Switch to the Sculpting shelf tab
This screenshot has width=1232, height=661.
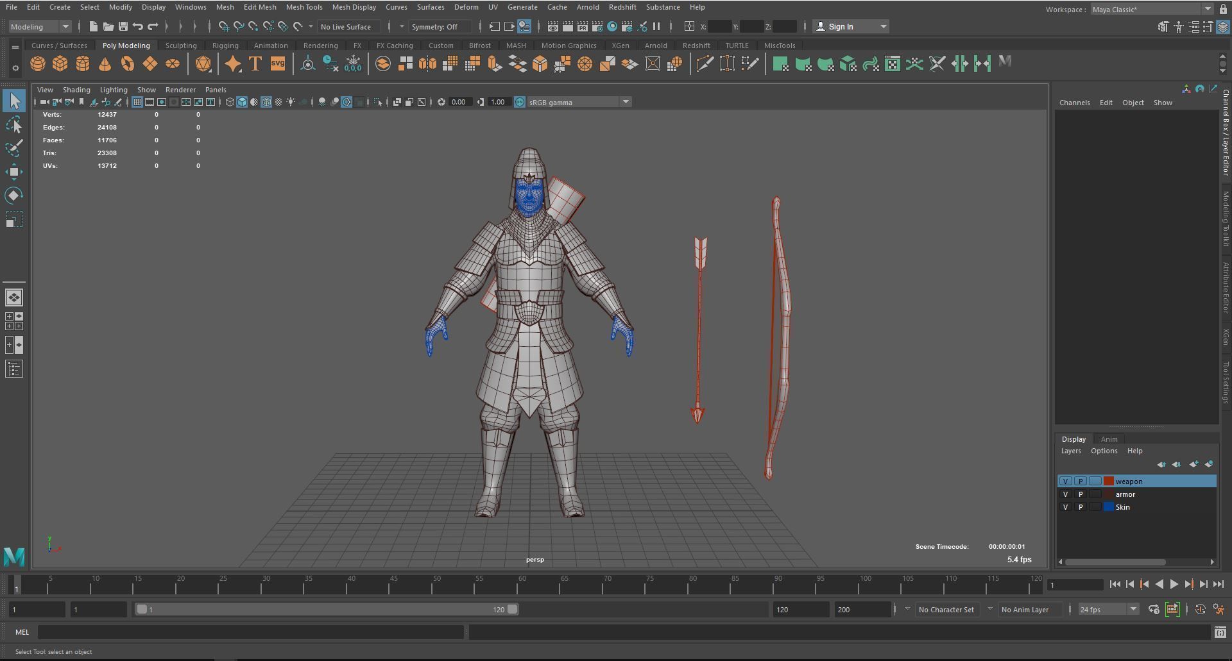click(x=181, y=46)
